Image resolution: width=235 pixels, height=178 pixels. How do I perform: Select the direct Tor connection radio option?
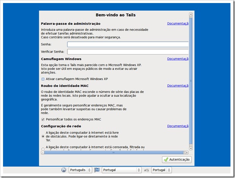point(43,136)
